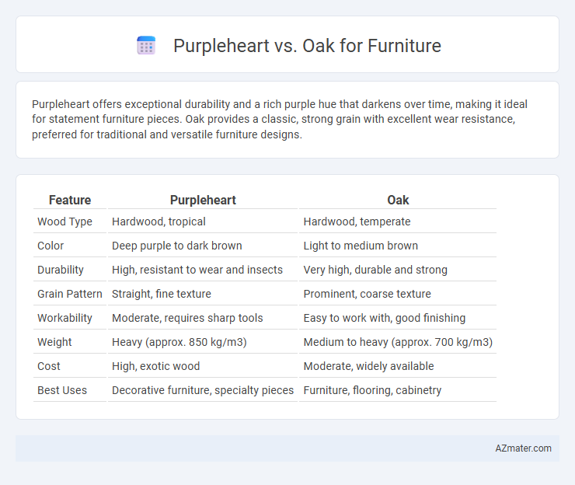575x485 pixels.
Task: Select 'Straight, fine texture' cell
Action: (162, 294)
